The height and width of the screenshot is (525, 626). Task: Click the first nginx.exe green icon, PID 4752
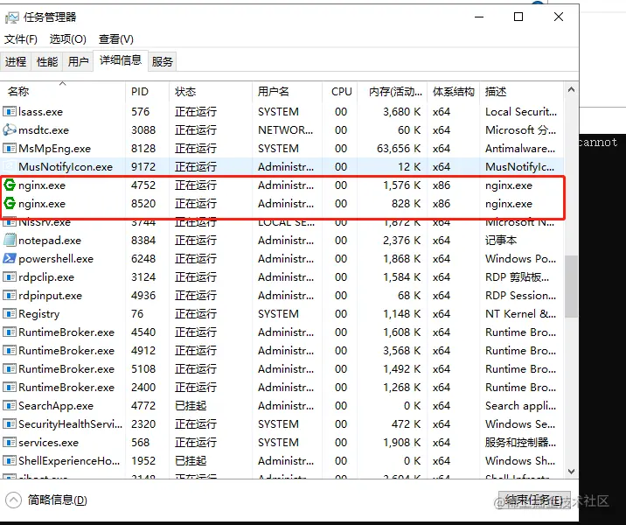pos(10,185)
